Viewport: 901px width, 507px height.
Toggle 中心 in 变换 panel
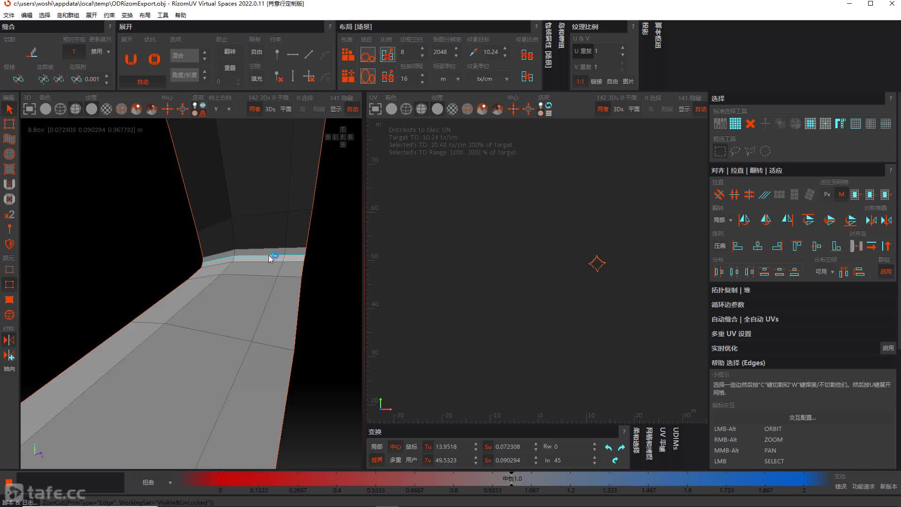point(396,447)
